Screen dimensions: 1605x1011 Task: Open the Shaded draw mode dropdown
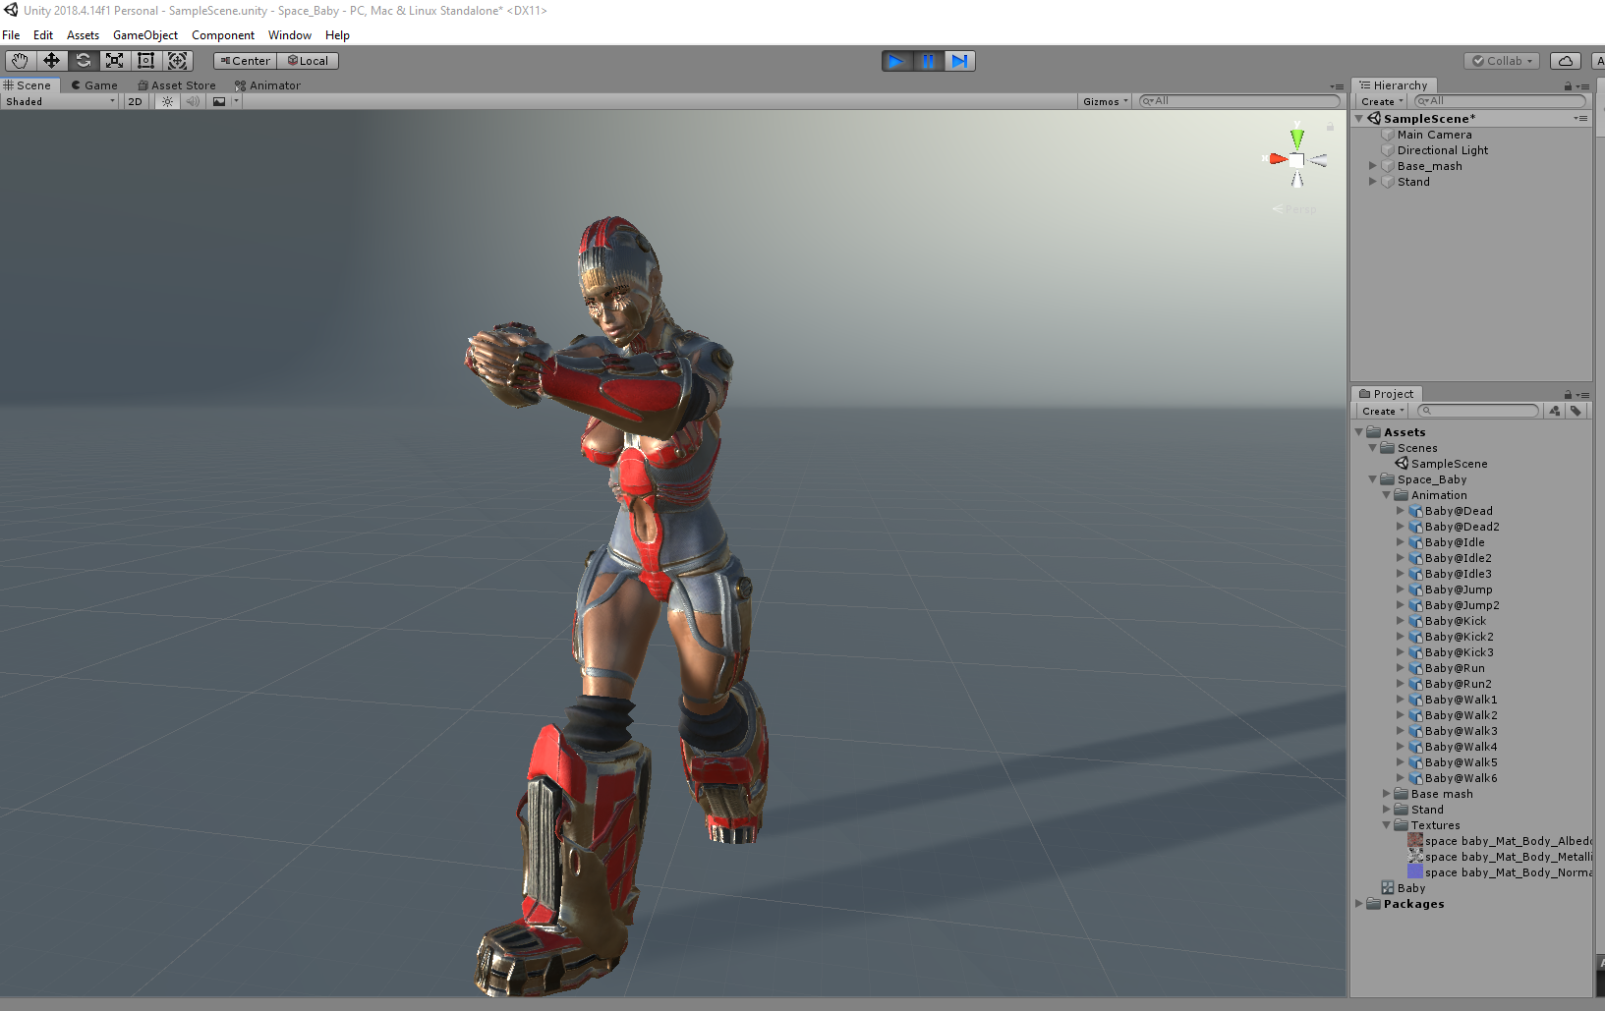point(59,101)
